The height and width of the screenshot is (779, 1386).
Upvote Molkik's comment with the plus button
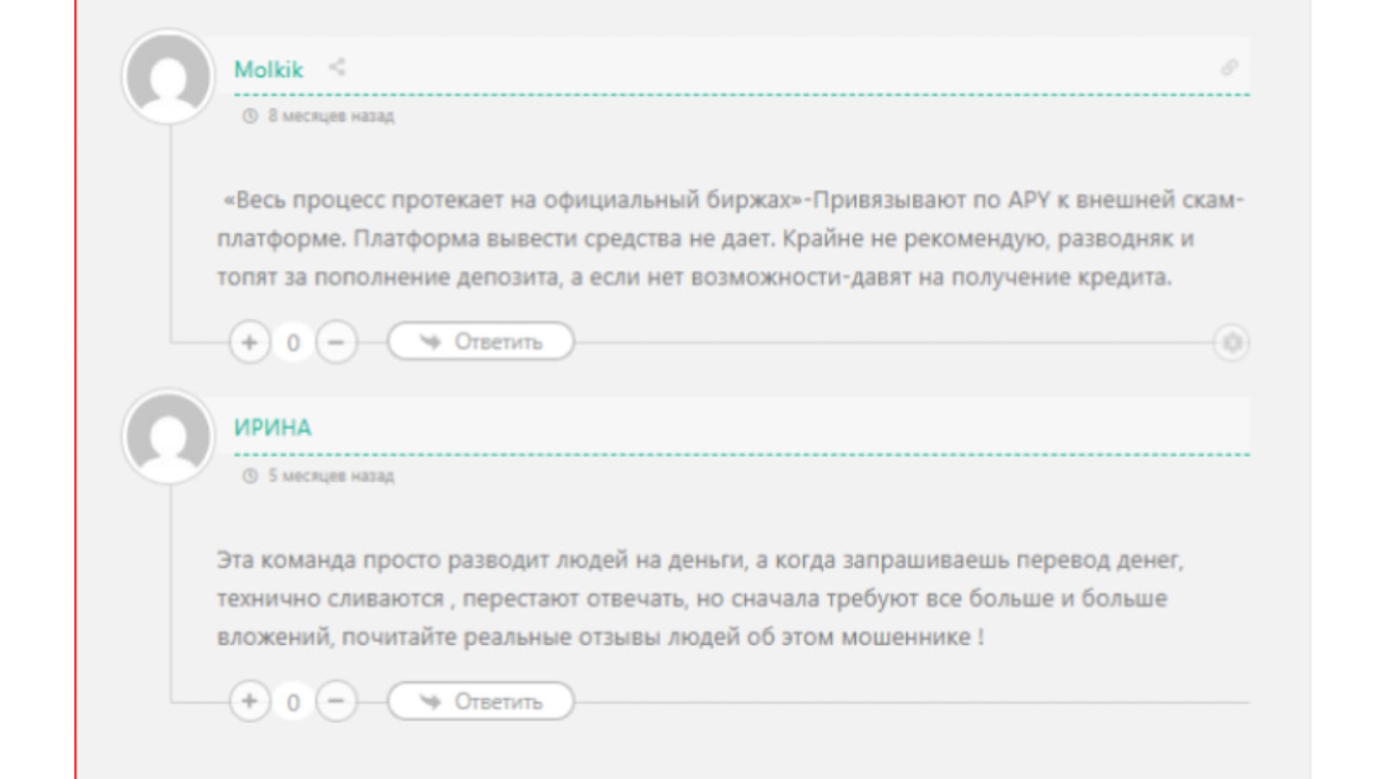249,341
